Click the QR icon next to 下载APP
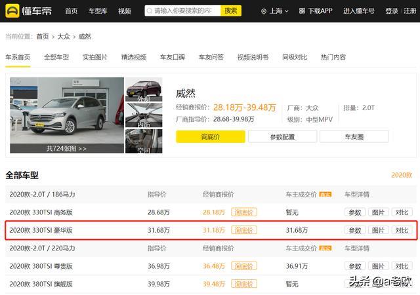420x295 pixels. pos(302,11)
